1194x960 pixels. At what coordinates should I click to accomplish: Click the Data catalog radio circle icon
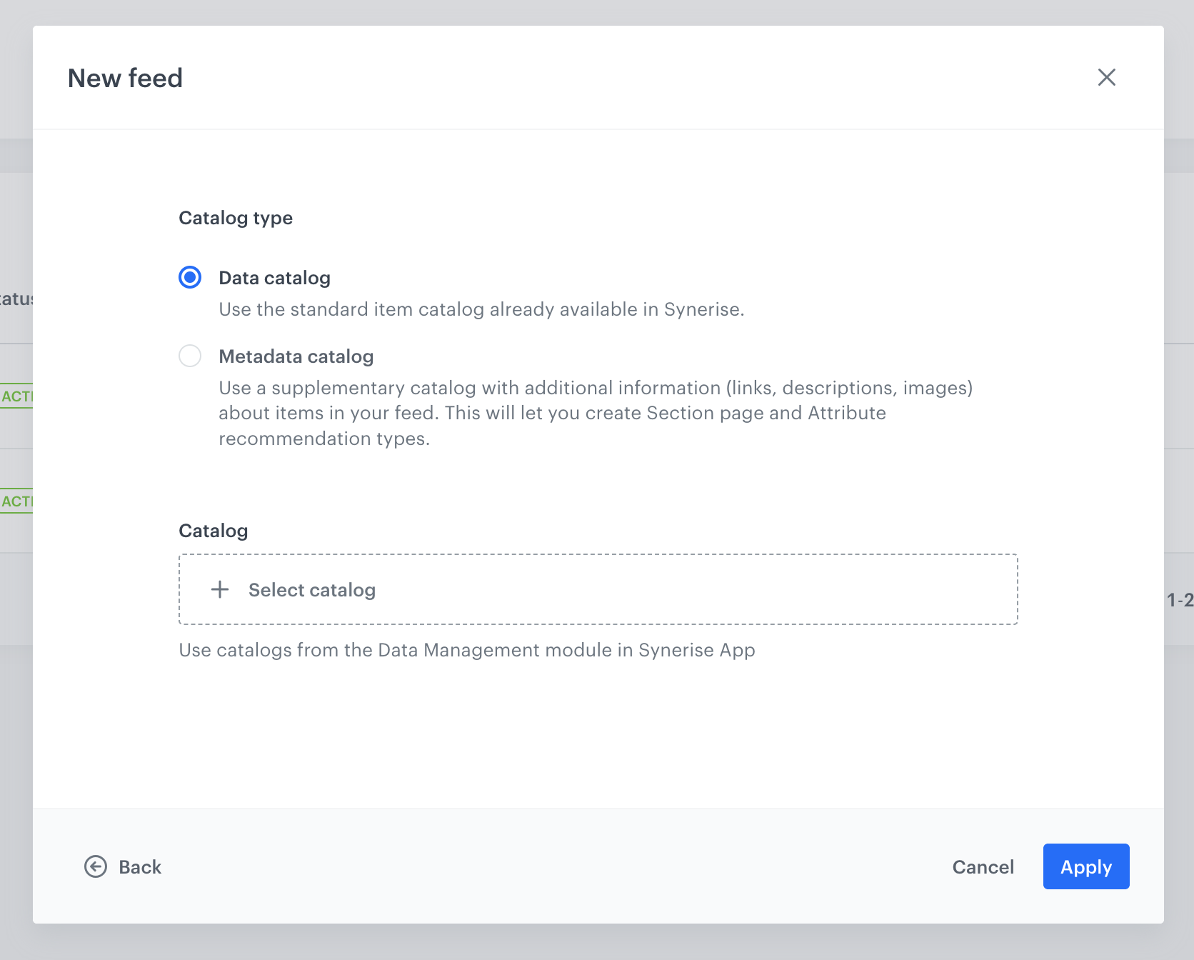coord(190,277)
